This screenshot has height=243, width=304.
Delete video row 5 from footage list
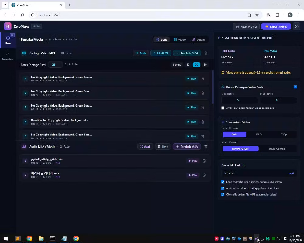(x=202, y=136)
